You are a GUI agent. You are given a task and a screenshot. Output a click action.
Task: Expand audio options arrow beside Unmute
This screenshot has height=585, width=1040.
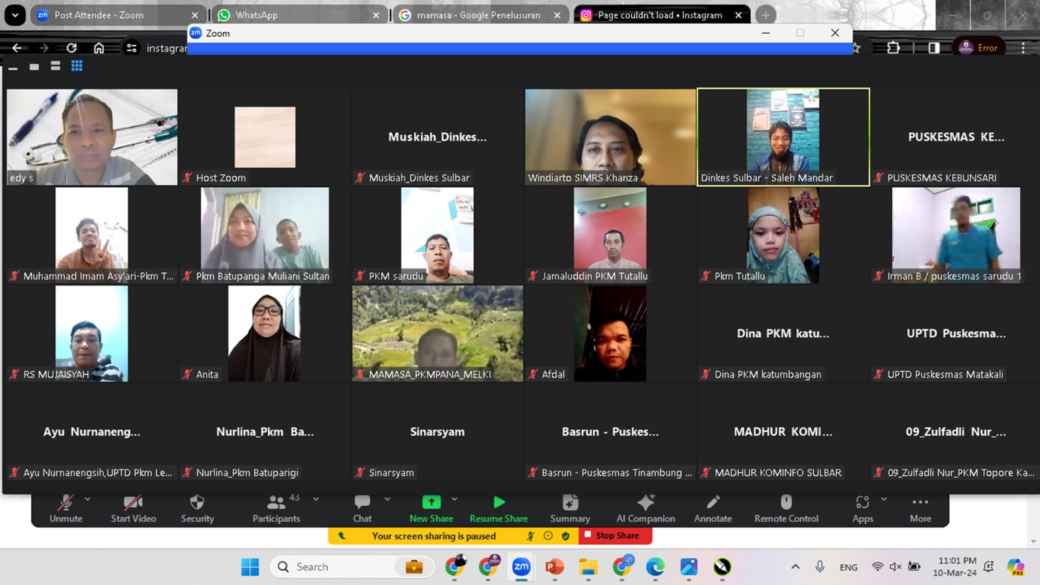click(x=88, y=499)
